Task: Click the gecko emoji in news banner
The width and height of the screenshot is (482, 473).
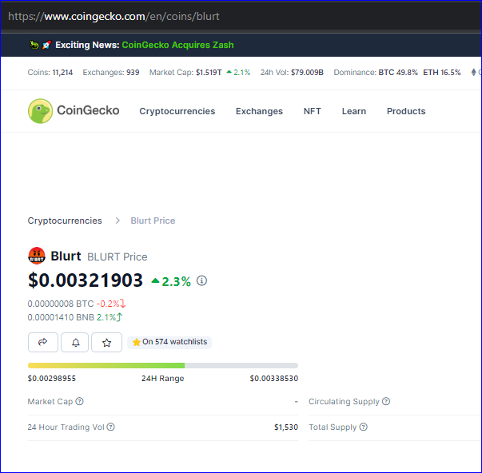Action: [34, 45]
